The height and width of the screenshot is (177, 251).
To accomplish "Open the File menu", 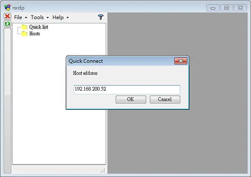I will coord(18,17).
